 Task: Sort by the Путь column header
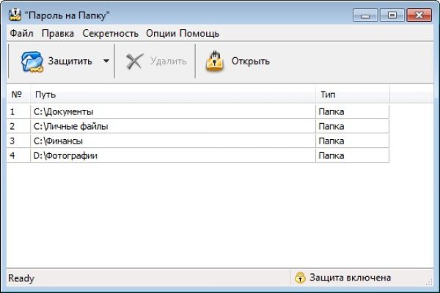pyautogui.click(x=172, y=95)
